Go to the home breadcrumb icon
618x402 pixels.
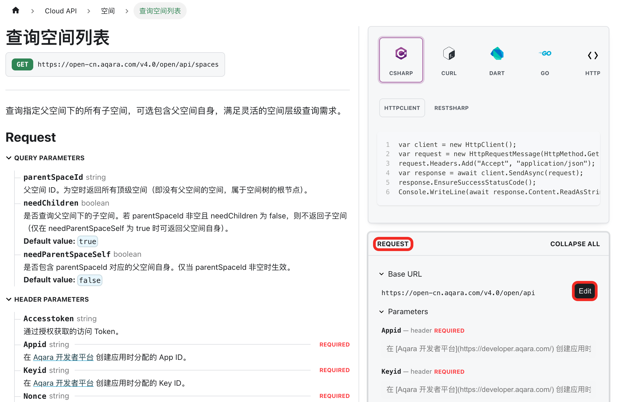(x=16, y=11)
